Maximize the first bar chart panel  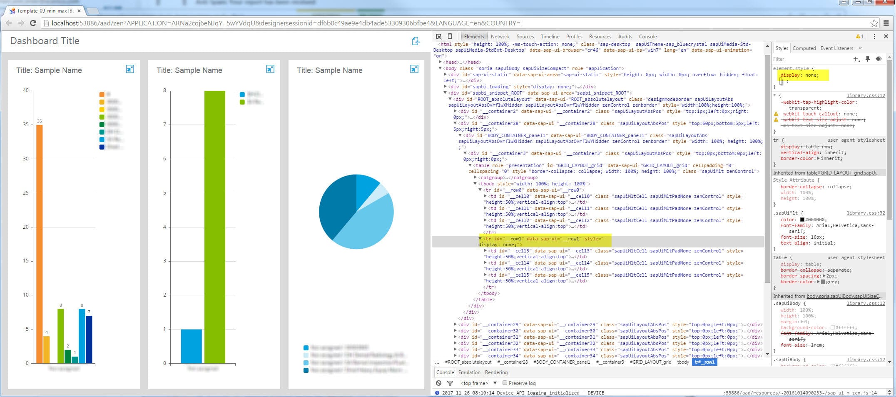pos(130,69)
